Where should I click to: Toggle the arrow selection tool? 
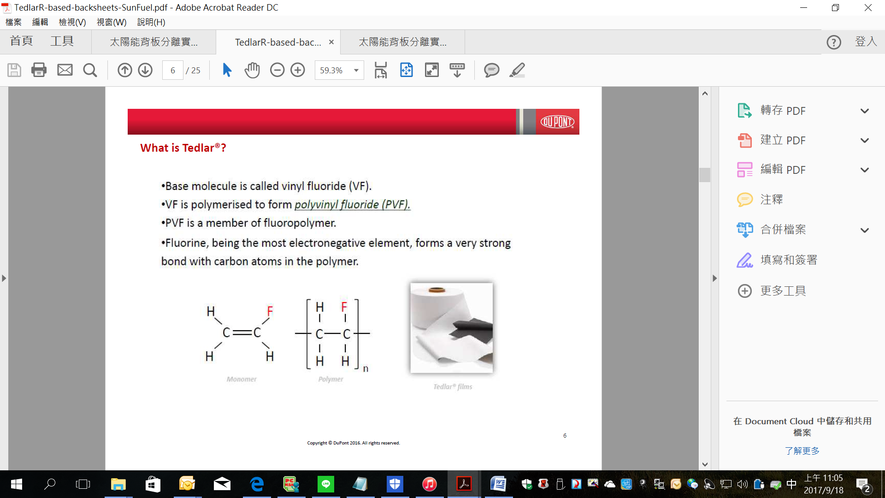pyautogui.click(x=227, y=70)
